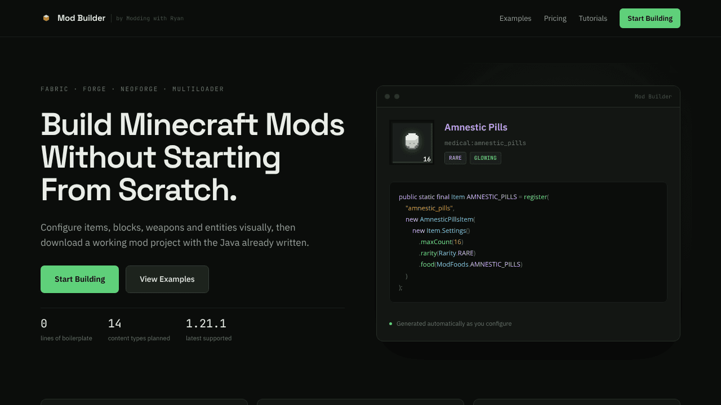The height and width of the screenshot is (405, 721).
Task: Click the Mod Builder brand name
Action: [x=81, y=18]
